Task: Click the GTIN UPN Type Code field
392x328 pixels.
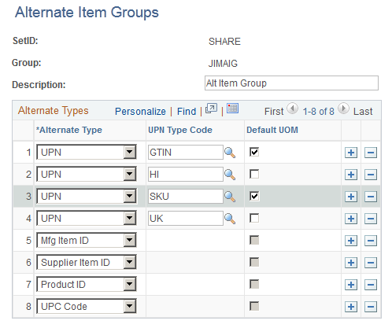Action: (x=186, y=153)
